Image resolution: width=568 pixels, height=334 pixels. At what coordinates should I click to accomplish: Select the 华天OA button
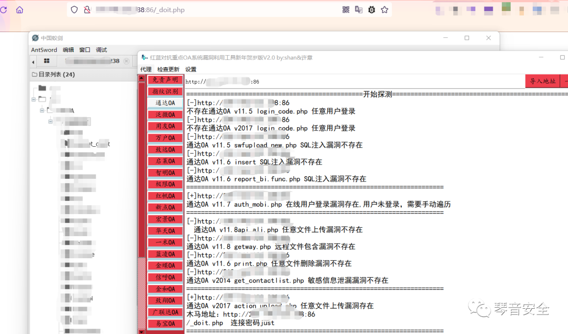coord(165,231)
